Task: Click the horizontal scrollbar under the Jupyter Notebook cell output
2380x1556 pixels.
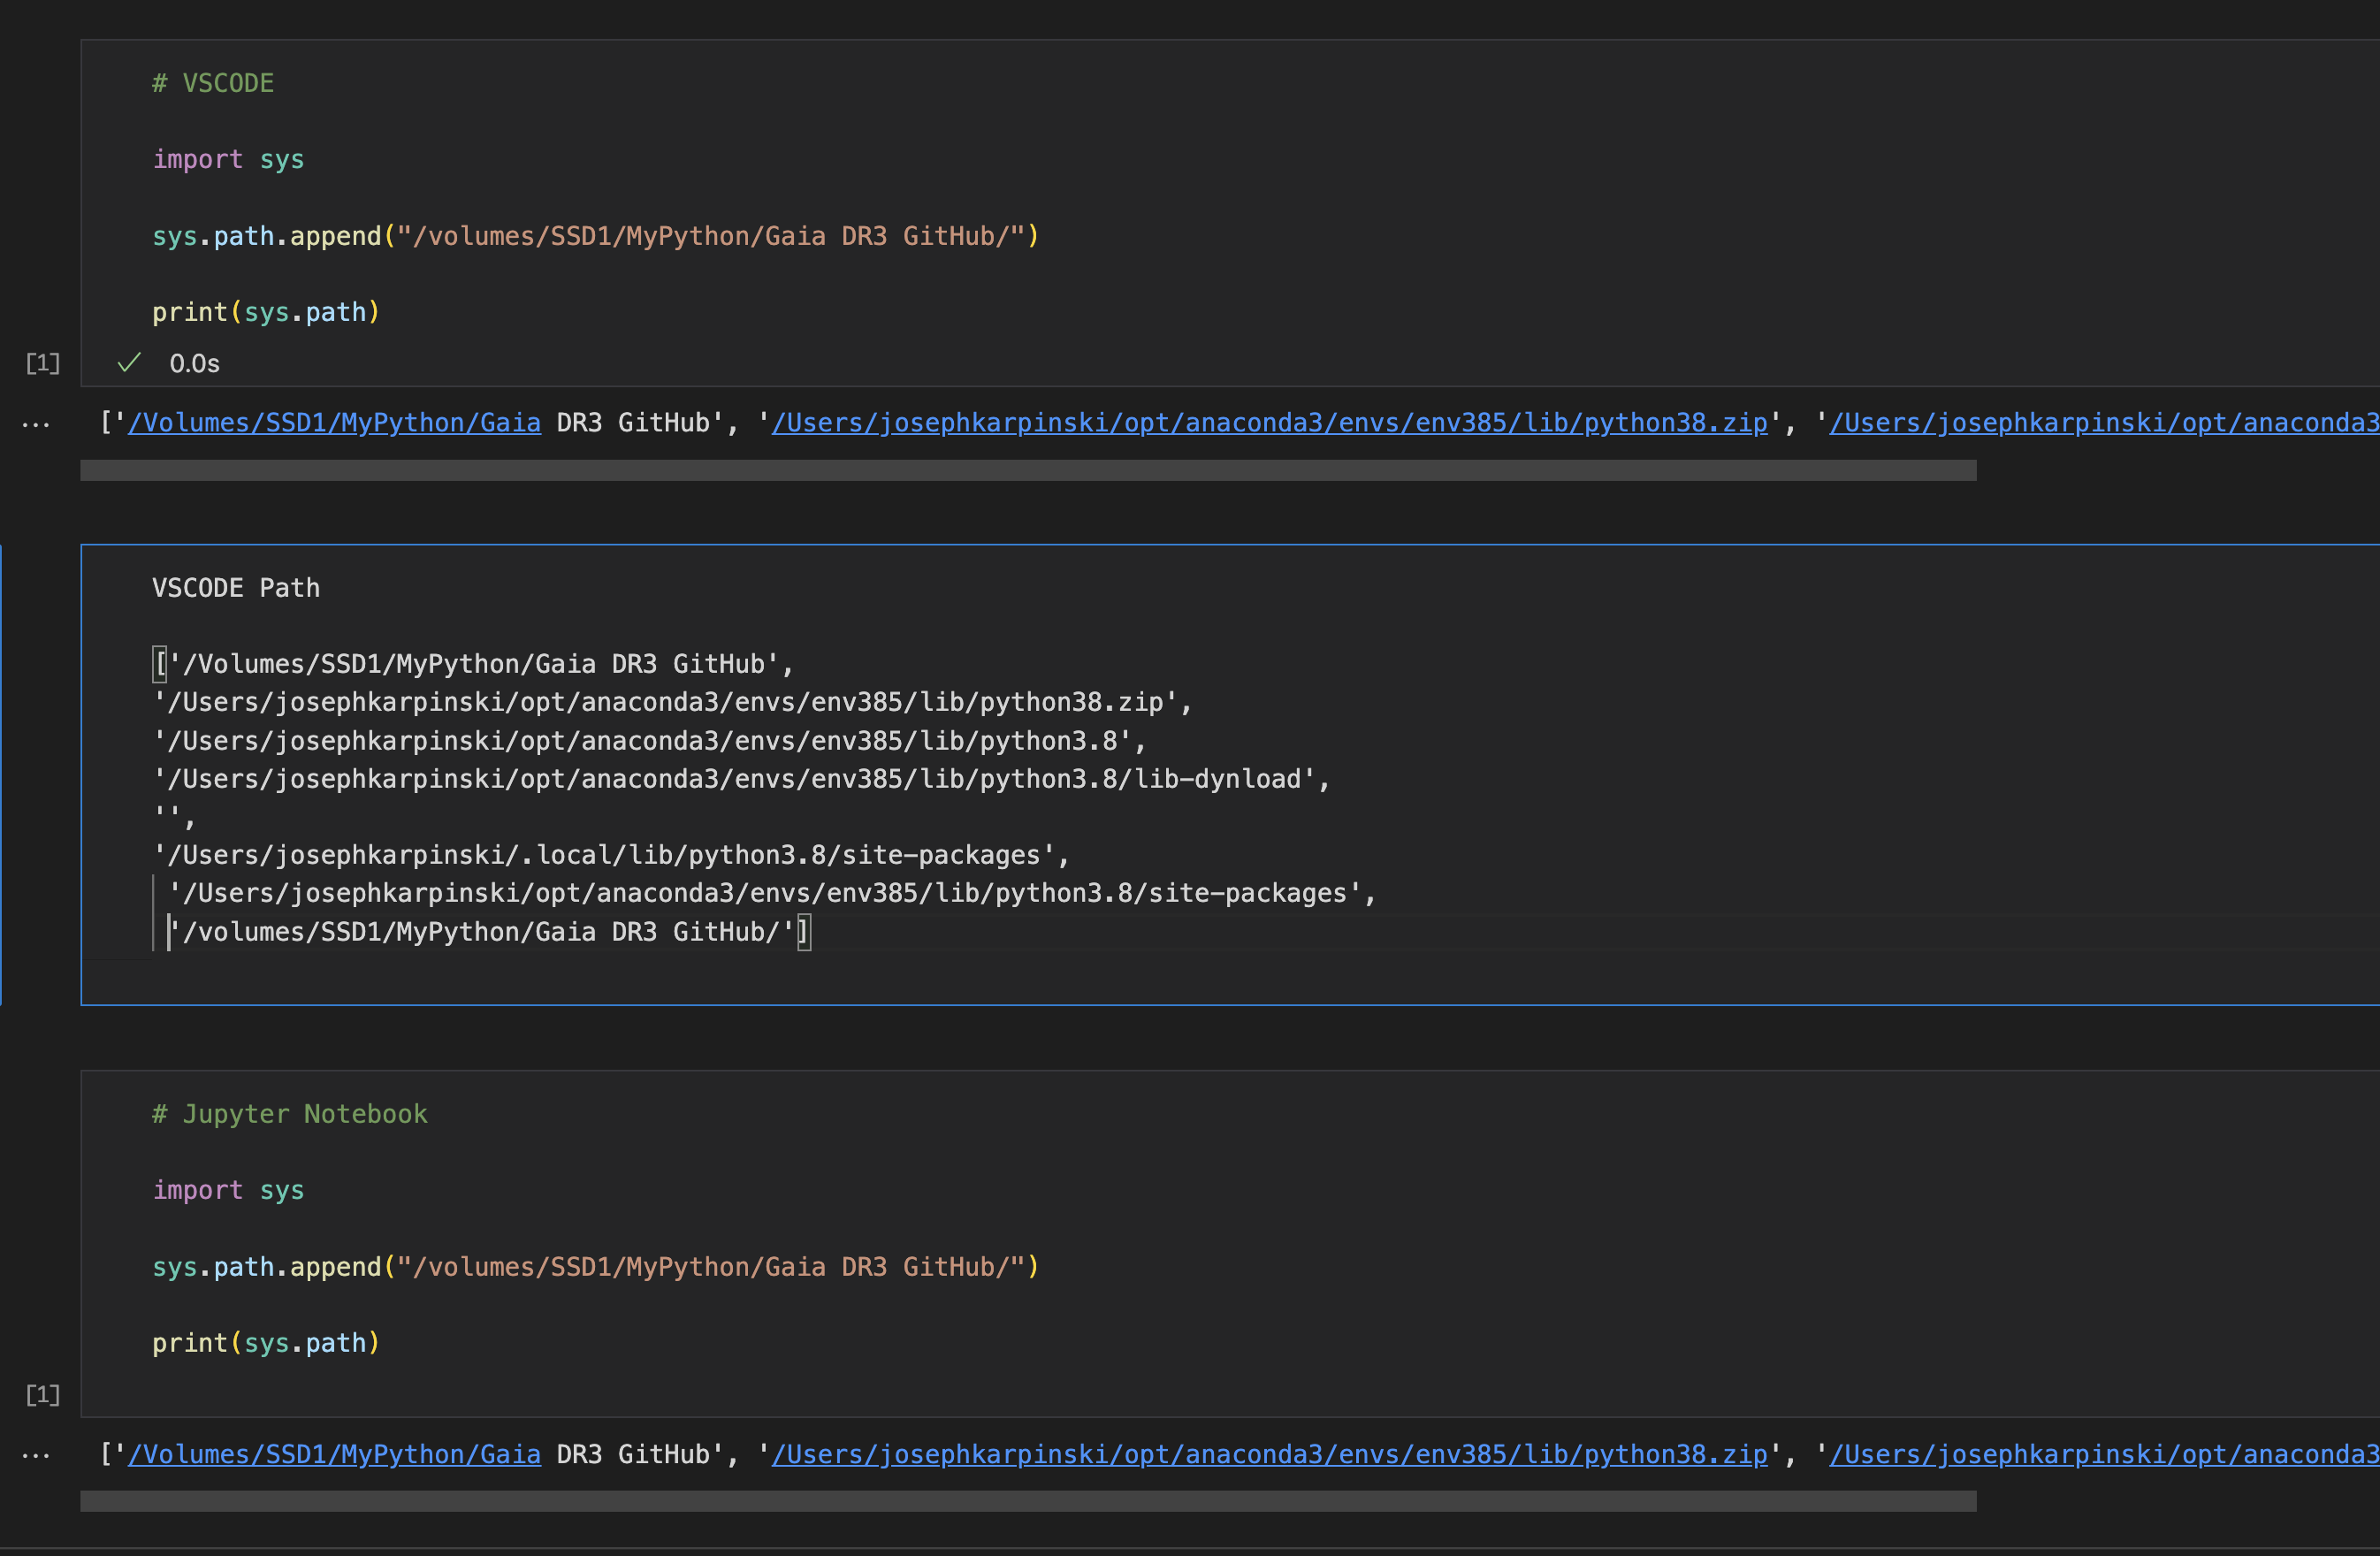Action: click(x=1028, y=1501)
